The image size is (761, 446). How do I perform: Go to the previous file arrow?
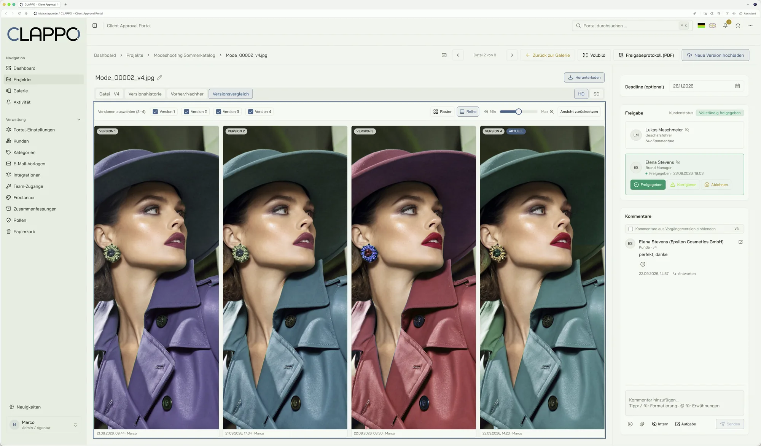[458, 55]
